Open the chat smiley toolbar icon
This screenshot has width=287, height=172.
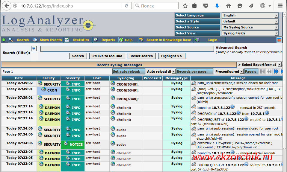(240, 6)
